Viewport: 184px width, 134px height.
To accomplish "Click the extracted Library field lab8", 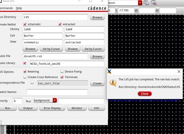I will tap(84, 29).
